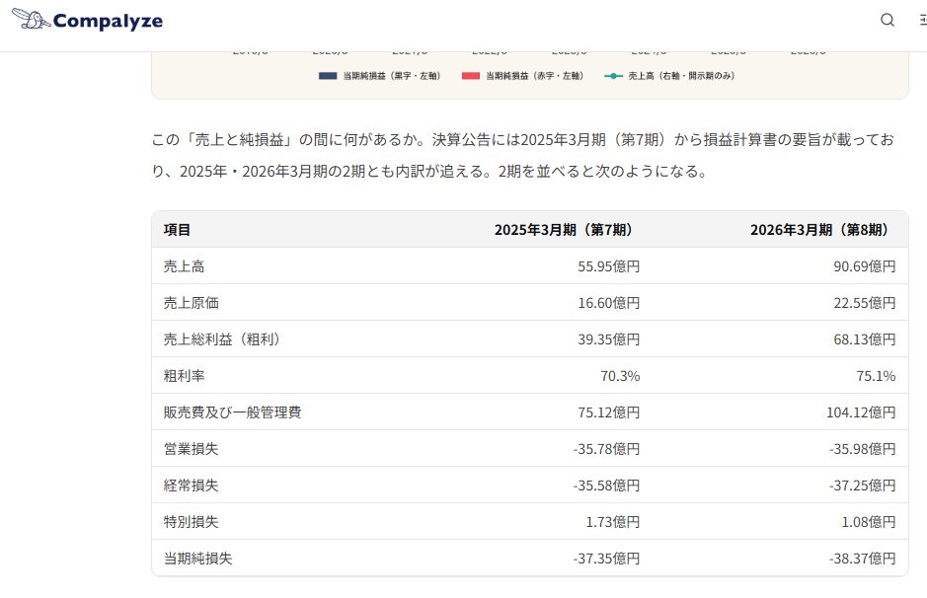Click the -38.37億円 cell
The width and height of the screenshot is (927, 598).
(x=862, y=559)
